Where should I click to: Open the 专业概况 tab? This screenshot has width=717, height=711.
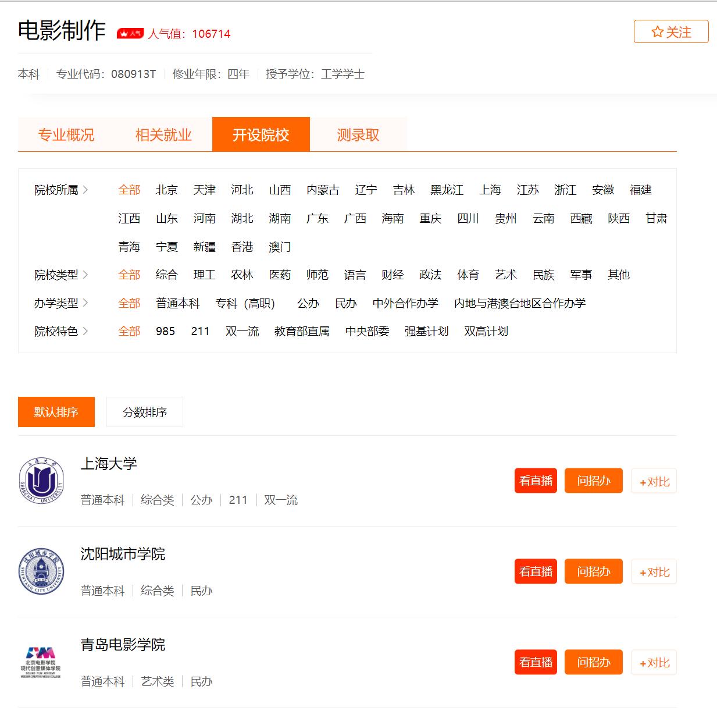(65, 134)
